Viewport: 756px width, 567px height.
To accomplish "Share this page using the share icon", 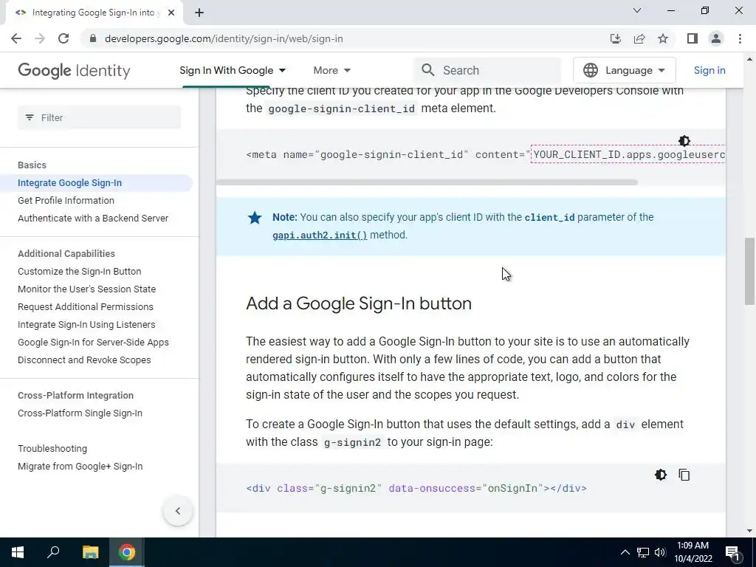I will point(639,38).
